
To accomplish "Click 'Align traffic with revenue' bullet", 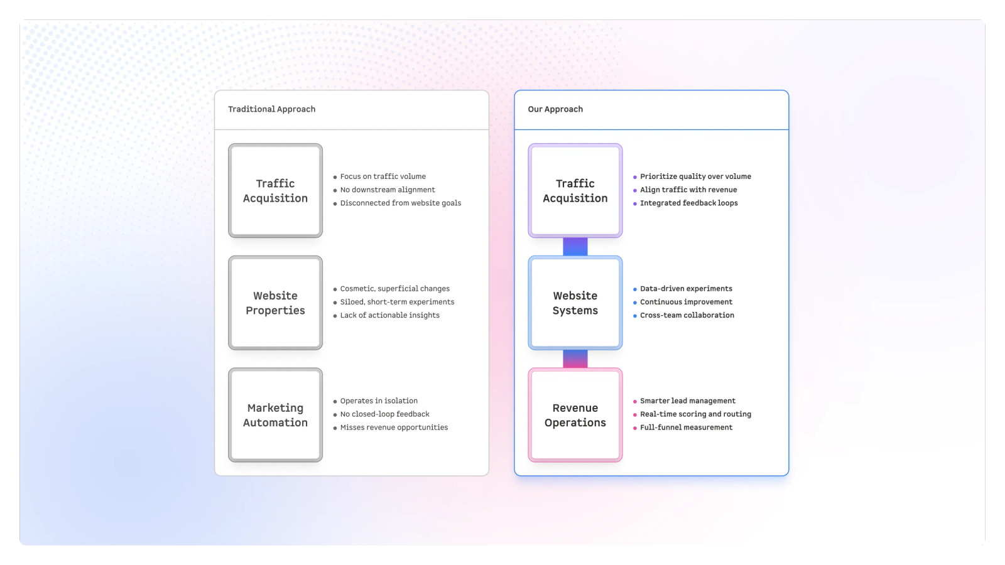I will coord(685,190).
